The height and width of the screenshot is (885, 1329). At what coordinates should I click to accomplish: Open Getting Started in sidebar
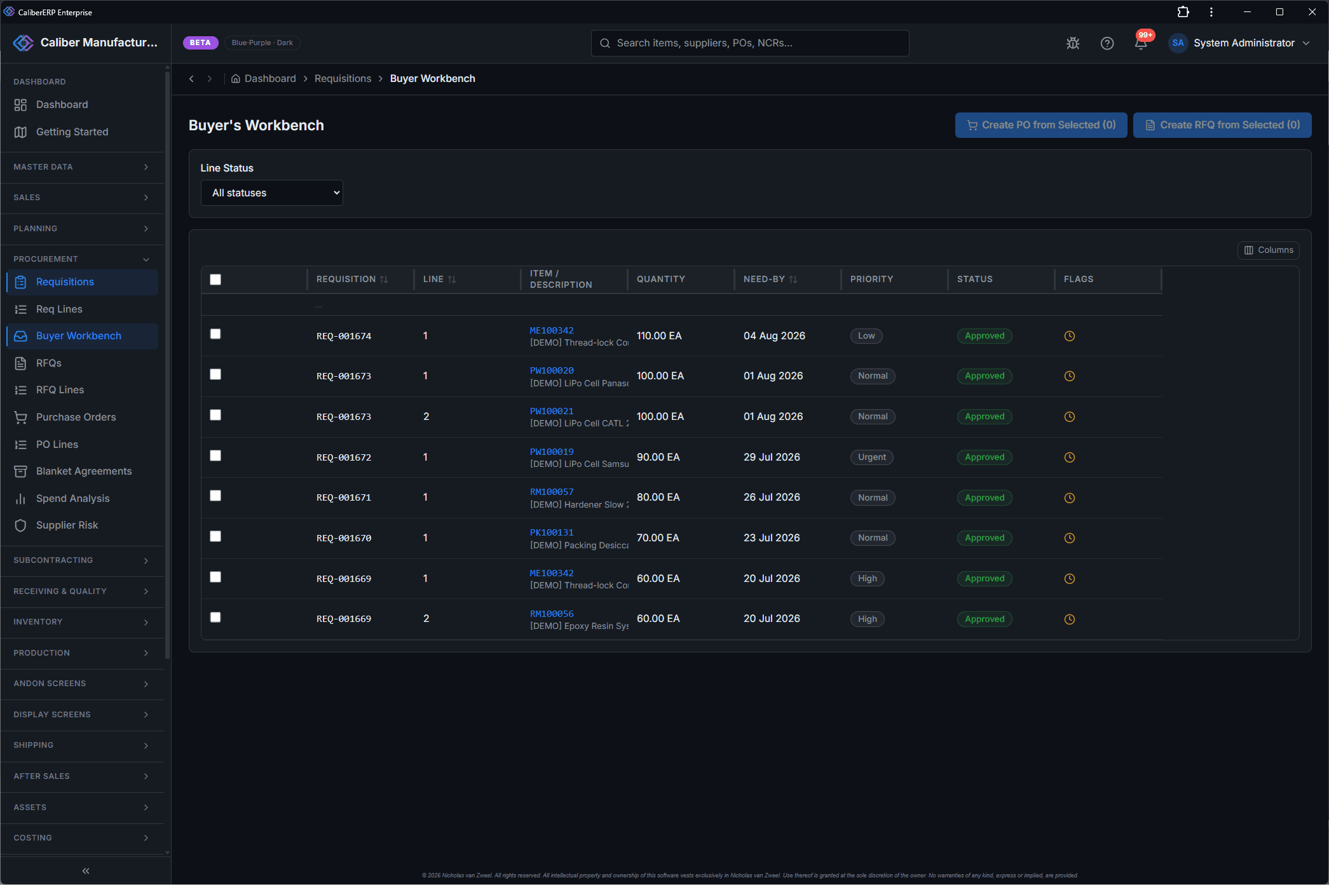click(83, 132)
